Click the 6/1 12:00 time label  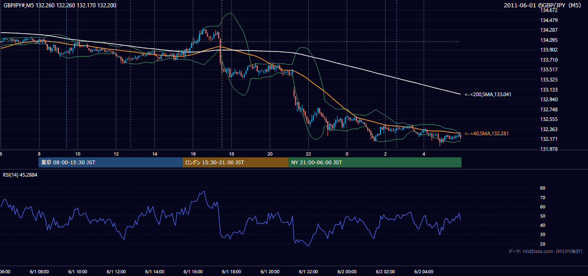[116, 271]
